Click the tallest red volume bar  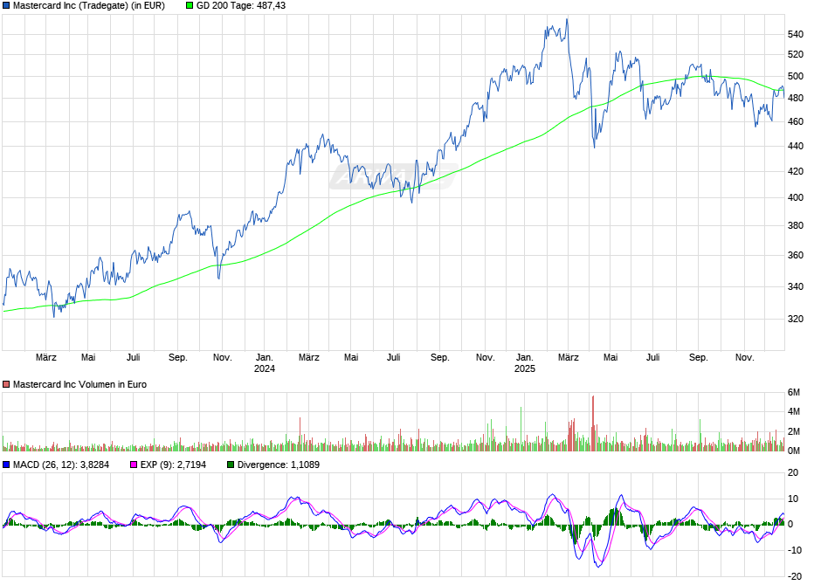[x=593, y=423]
